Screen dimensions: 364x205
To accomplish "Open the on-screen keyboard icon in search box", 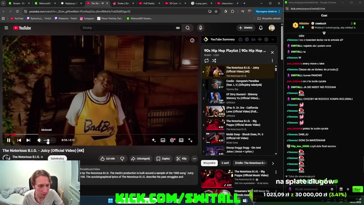I will pos(178,28).
